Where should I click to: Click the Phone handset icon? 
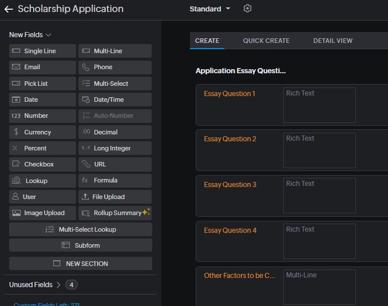click(86, 67)
